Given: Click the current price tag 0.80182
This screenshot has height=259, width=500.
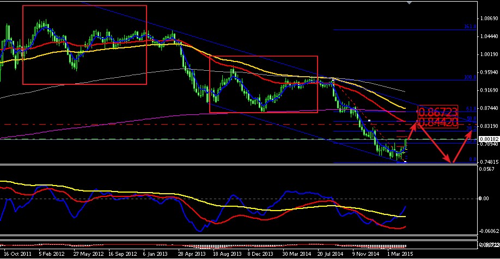Looking at the screenshot, I should coord(489,139).
